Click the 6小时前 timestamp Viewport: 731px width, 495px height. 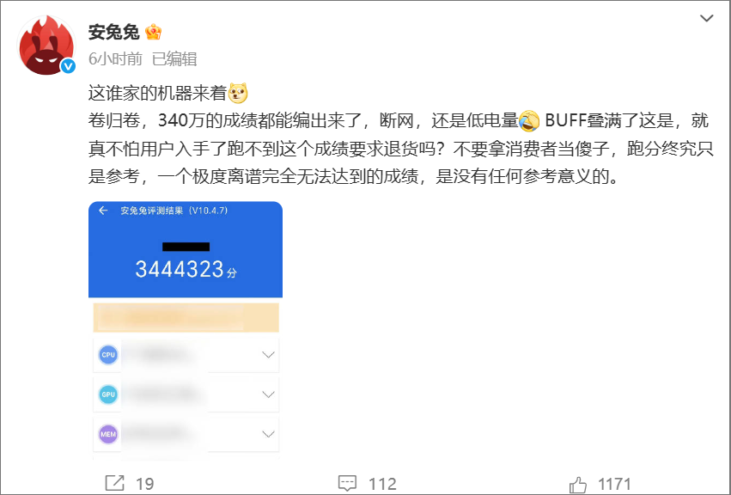115,58
